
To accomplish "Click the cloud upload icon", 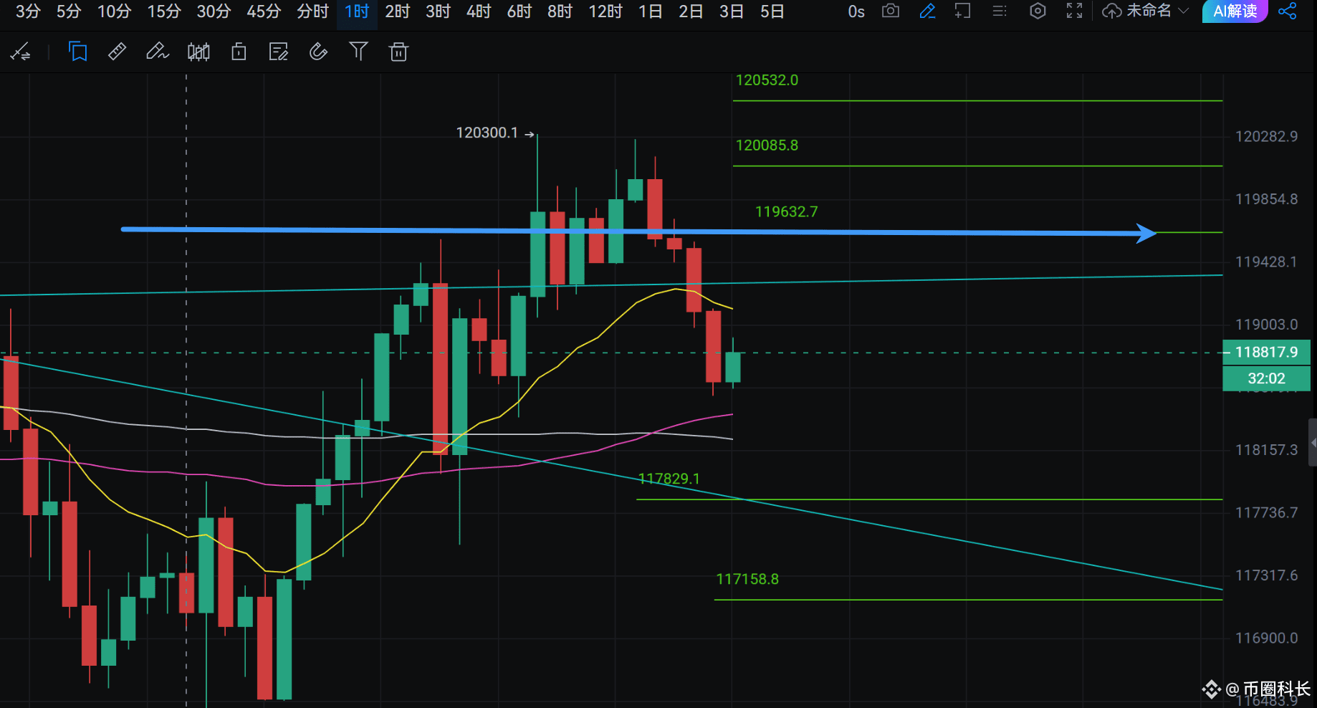I will [1112, 11].
